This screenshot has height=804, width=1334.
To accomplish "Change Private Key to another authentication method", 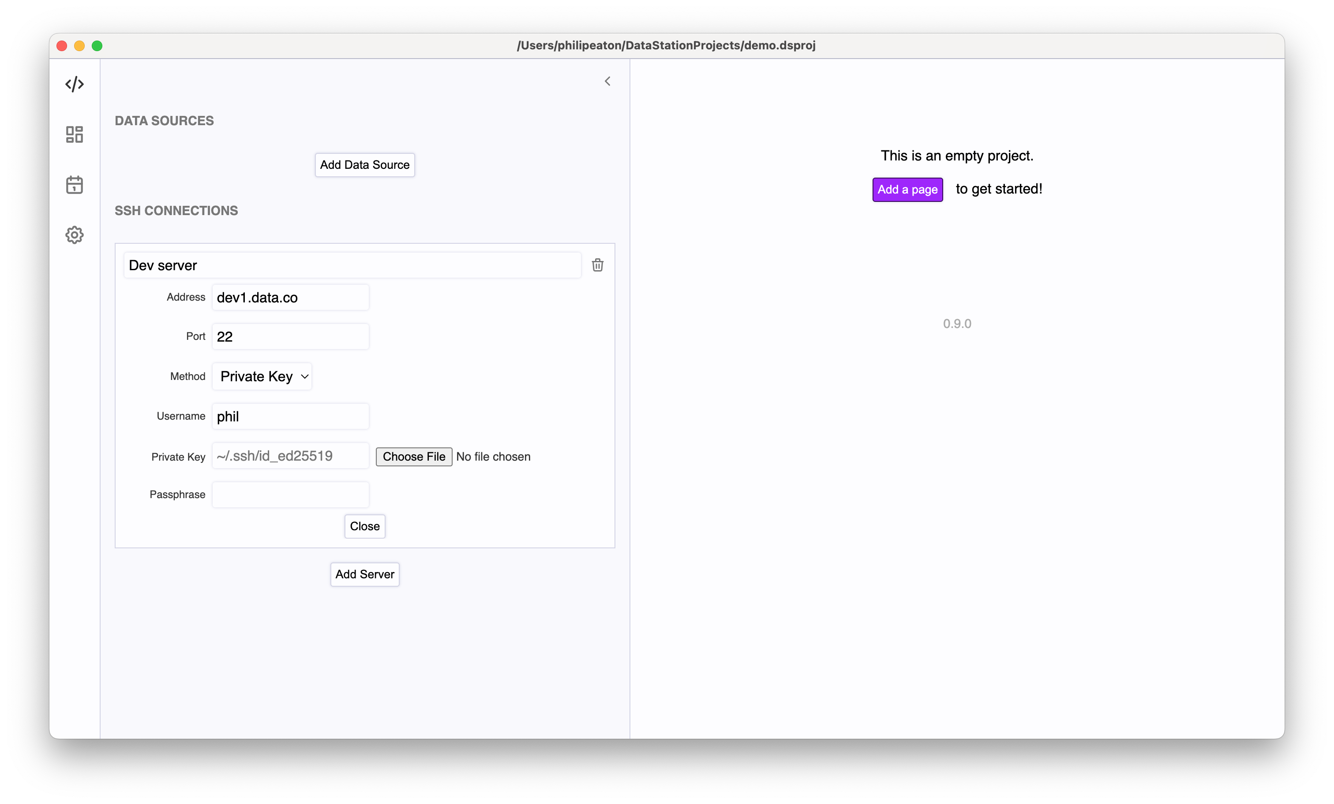I will pyautogui.click(x=262, y=376).
